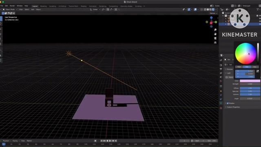This screenshot has width=261, height=147.
Task: Open the Physics properties tab
Action: [221, 95]
